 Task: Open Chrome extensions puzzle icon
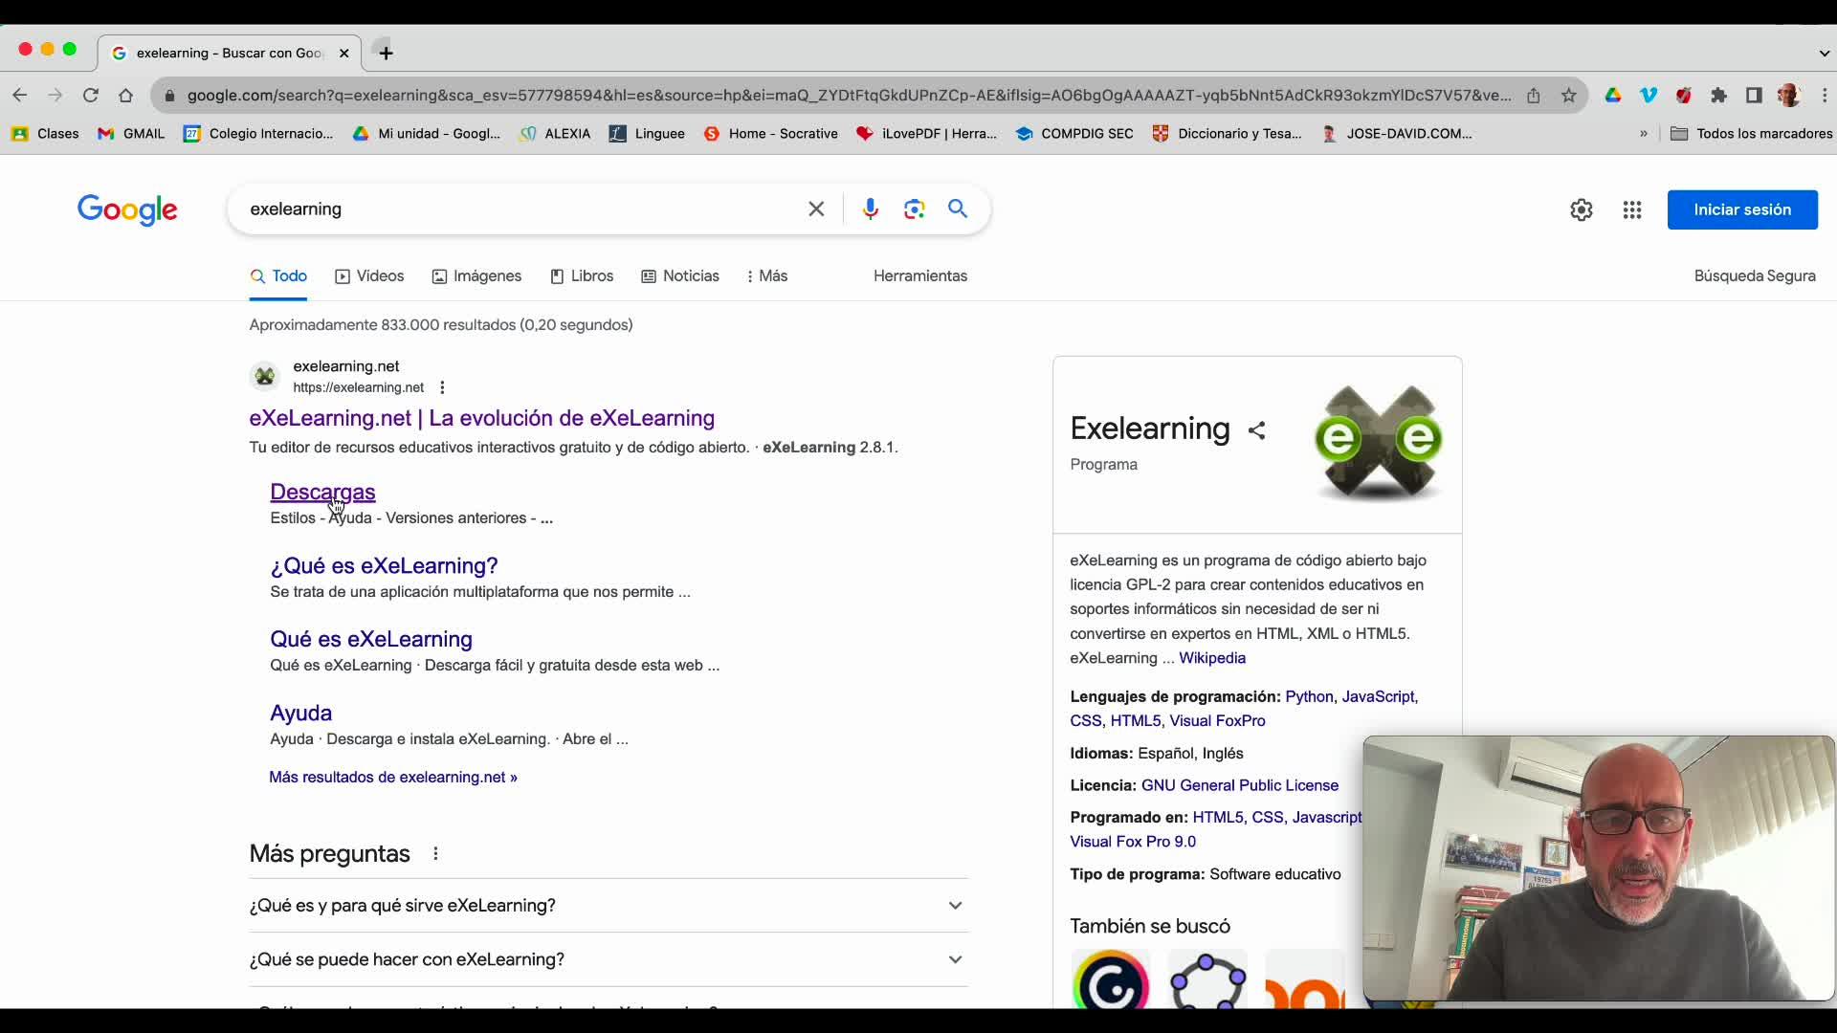[1719, 95]
